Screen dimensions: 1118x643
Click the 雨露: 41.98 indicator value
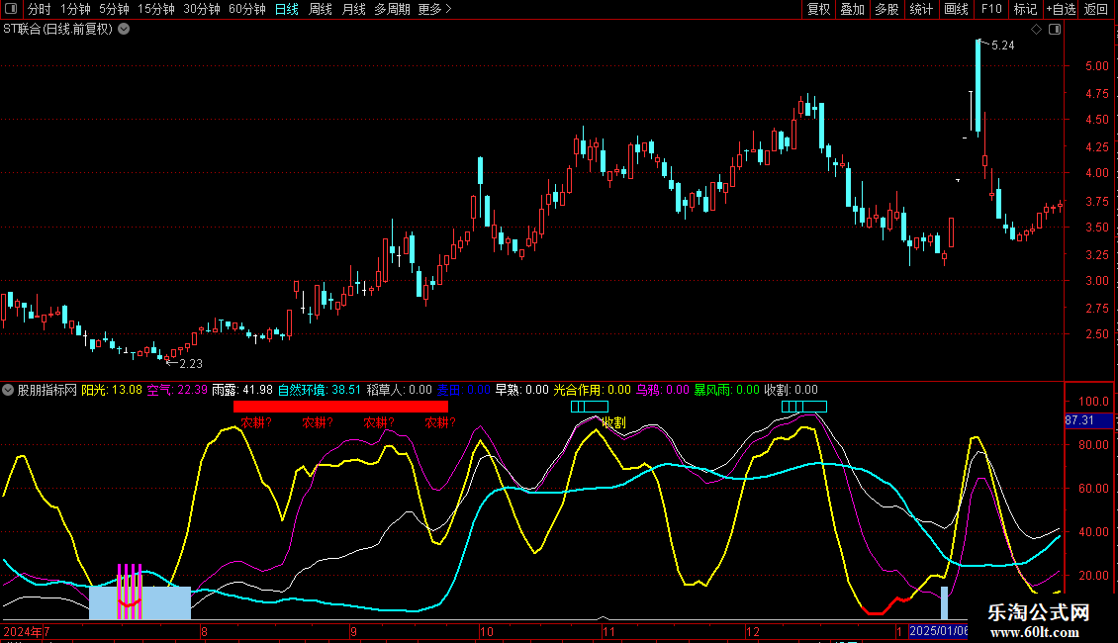pyautogui.click(x=242, y=390)
